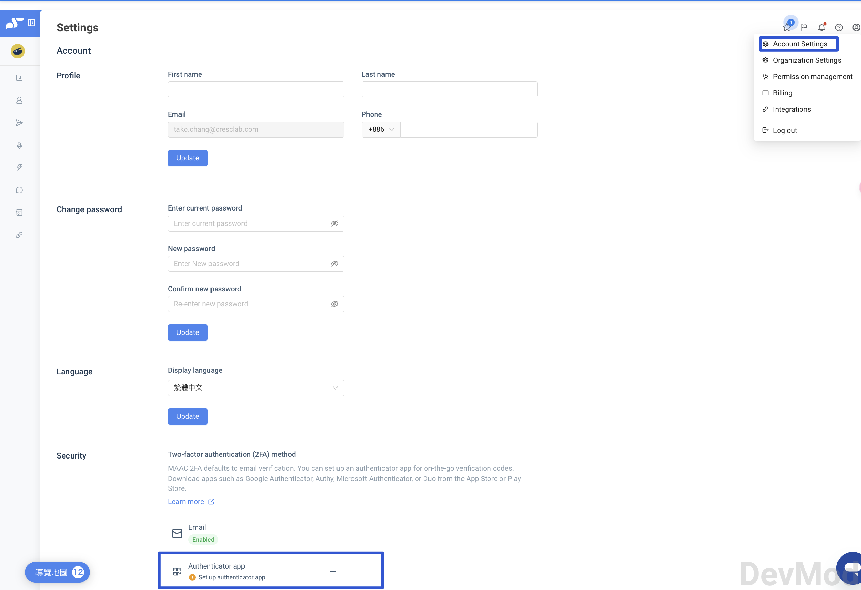
Task: Click the lightning bolt automation sidebar icon
Action: pos(20,168)
